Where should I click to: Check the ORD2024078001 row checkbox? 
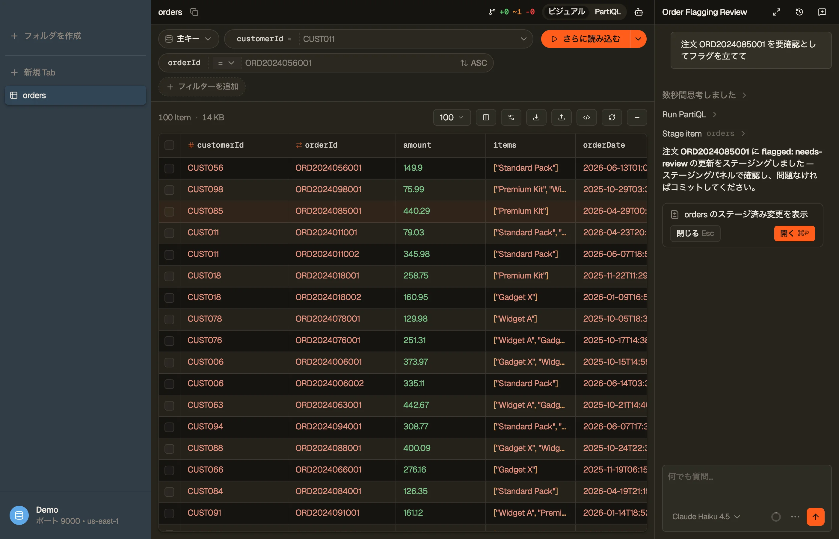pos(169,319)
